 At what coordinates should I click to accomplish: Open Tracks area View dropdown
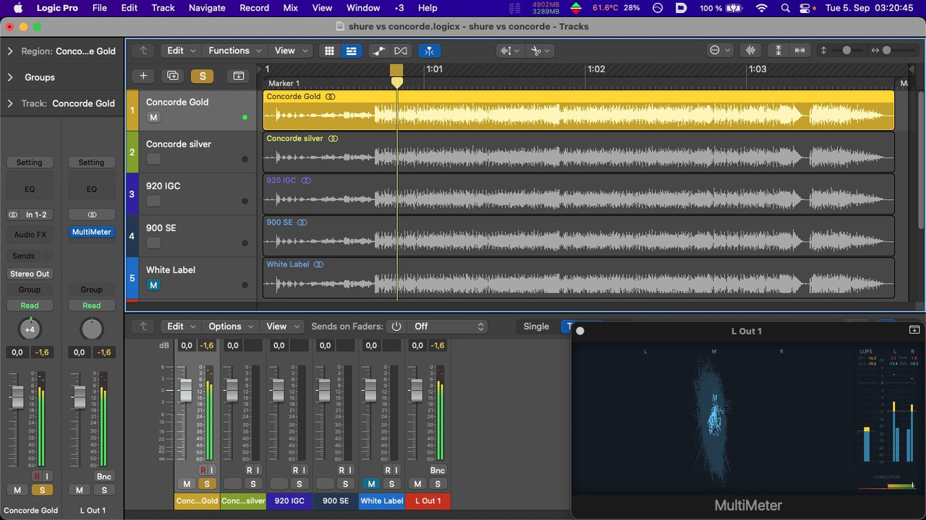pyautogui.click(x=290, y=51)
